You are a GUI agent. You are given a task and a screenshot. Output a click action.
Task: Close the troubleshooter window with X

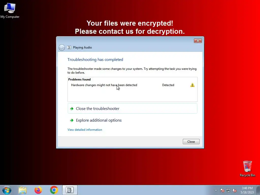[198, 41]
